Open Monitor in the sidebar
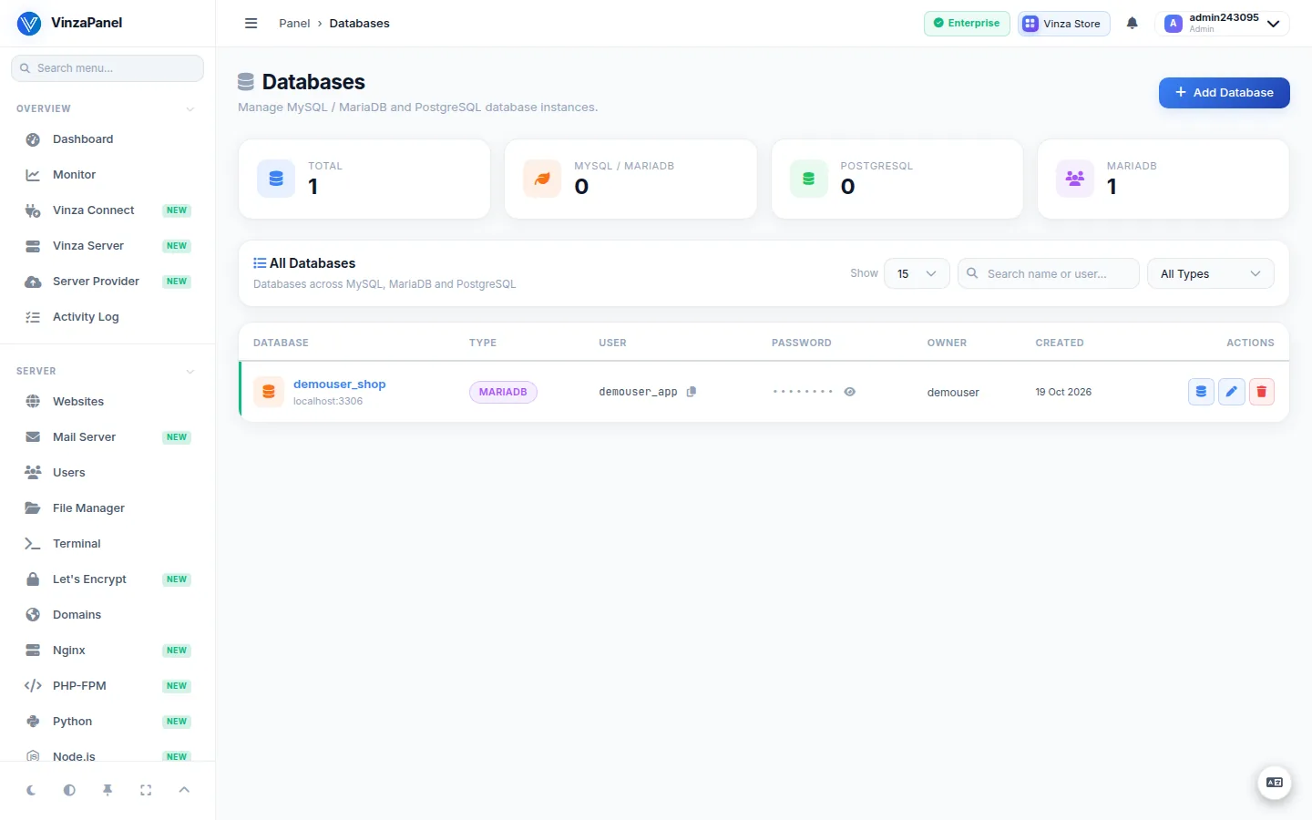Screen dimensions: 1312x820 (108, 175)
